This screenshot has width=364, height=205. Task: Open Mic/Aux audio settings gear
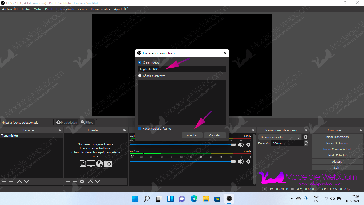[x=248, y=161]
